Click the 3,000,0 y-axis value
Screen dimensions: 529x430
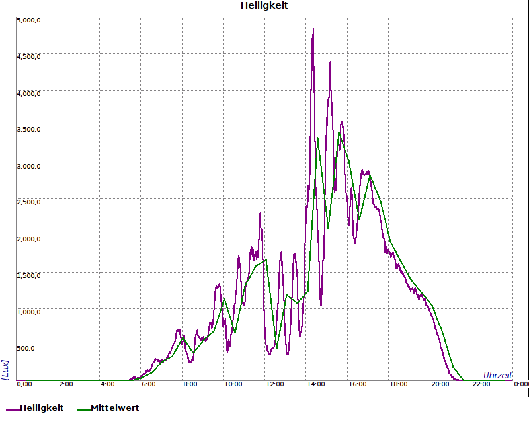pos(28,167)
